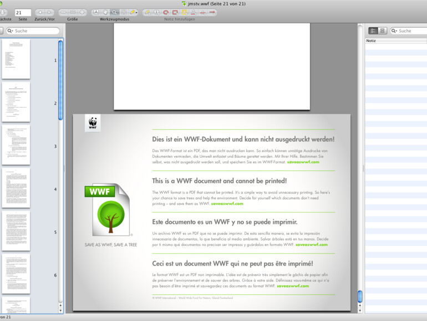This screenshot has height=321, width=427.
Task: Click the WWF panda logo
Action: tap(93, 123)
